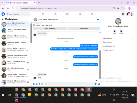Open Chrome zoom magnifier icon

pyautogui.click(x=118, y=9)
